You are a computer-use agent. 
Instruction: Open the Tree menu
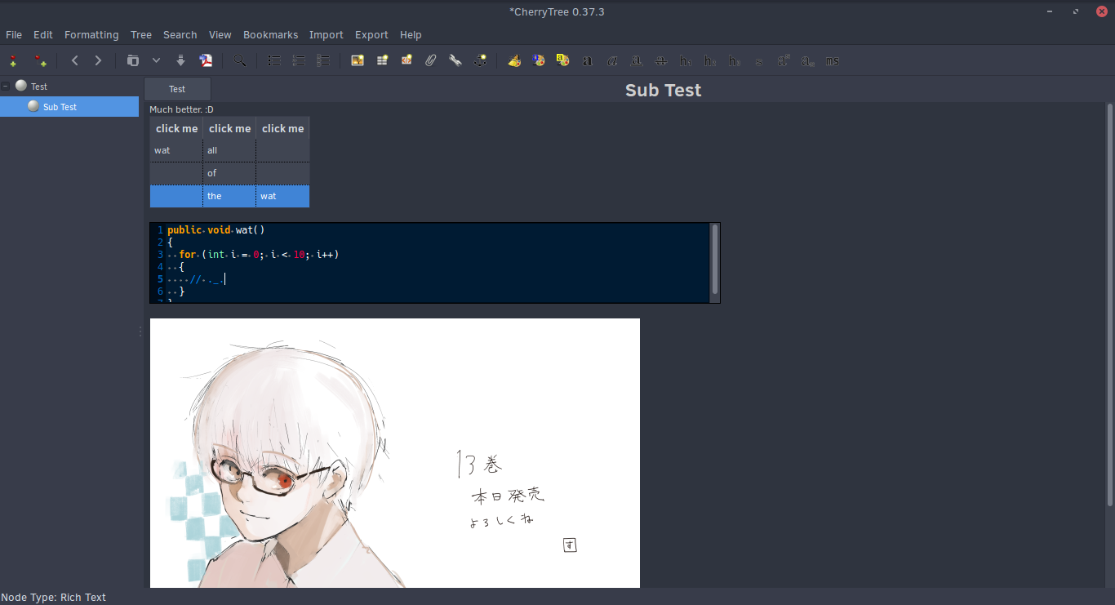coord(141,34)
